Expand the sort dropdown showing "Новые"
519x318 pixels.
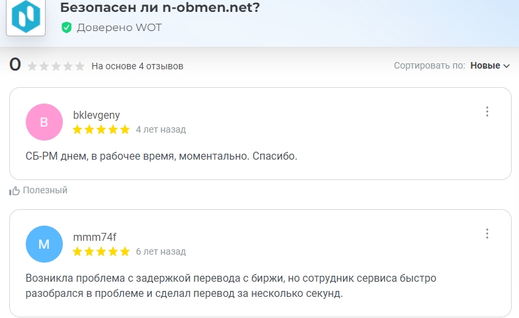pos(489,66)
